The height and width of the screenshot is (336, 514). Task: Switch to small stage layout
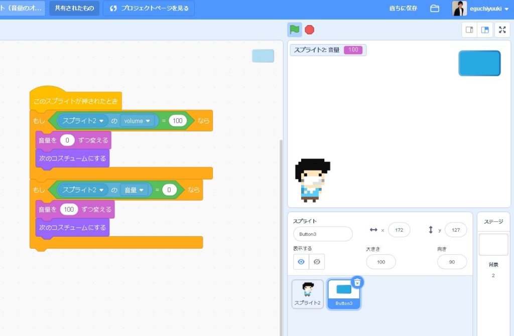469,30
